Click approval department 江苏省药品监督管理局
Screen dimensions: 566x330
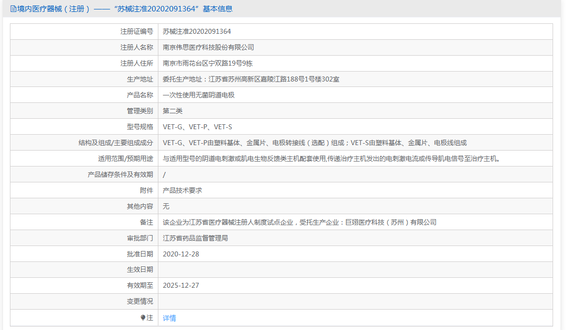195,238
